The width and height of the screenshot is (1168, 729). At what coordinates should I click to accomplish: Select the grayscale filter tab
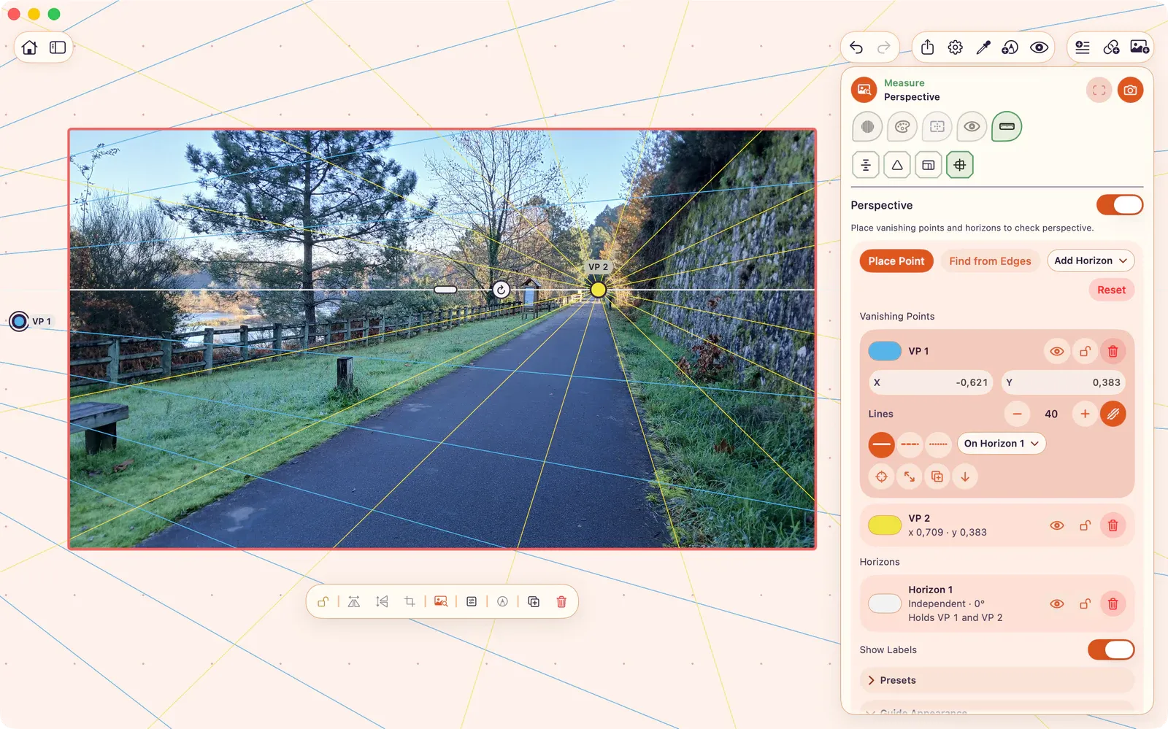point(867,126)
